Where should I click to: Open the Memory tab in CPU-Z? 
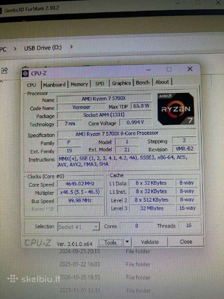click(79, 84)
